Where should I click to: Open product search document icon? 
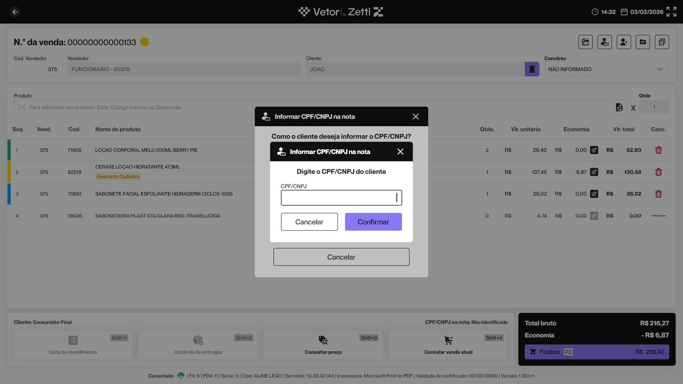pyautogui.click(x=619, y=107)
